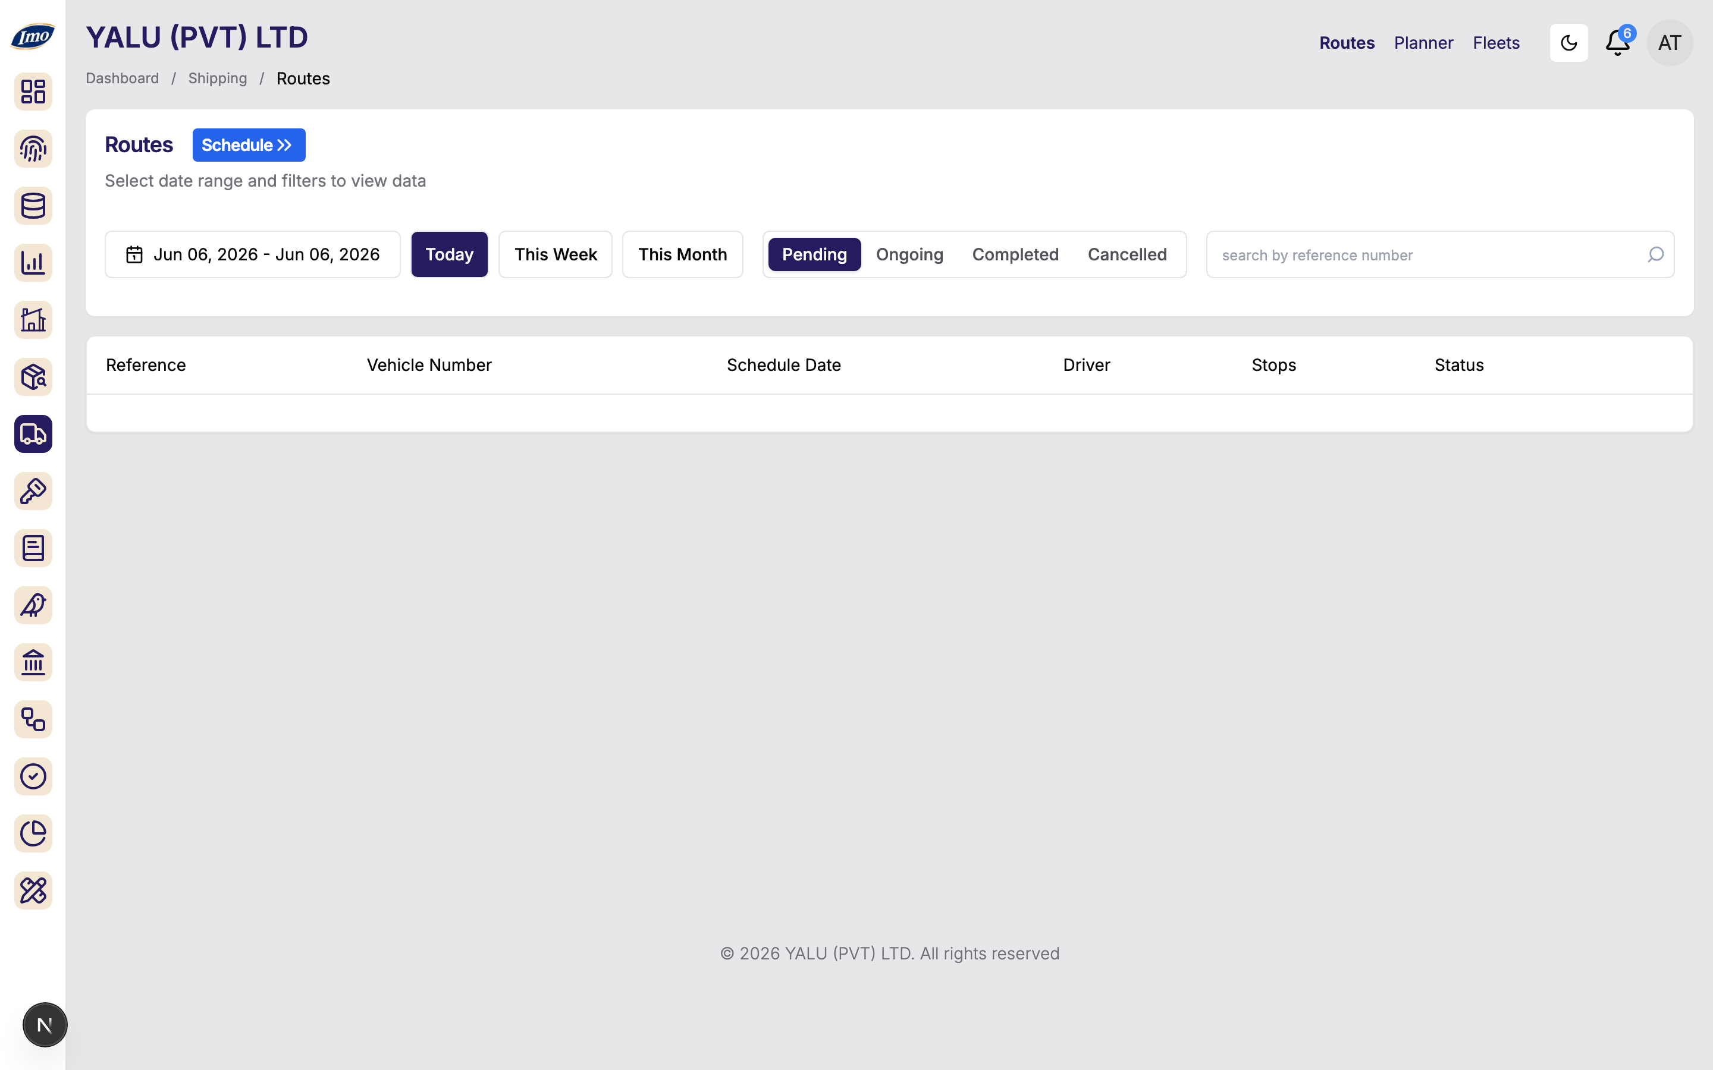Go to Dashboard breadcrumb link

123,78
